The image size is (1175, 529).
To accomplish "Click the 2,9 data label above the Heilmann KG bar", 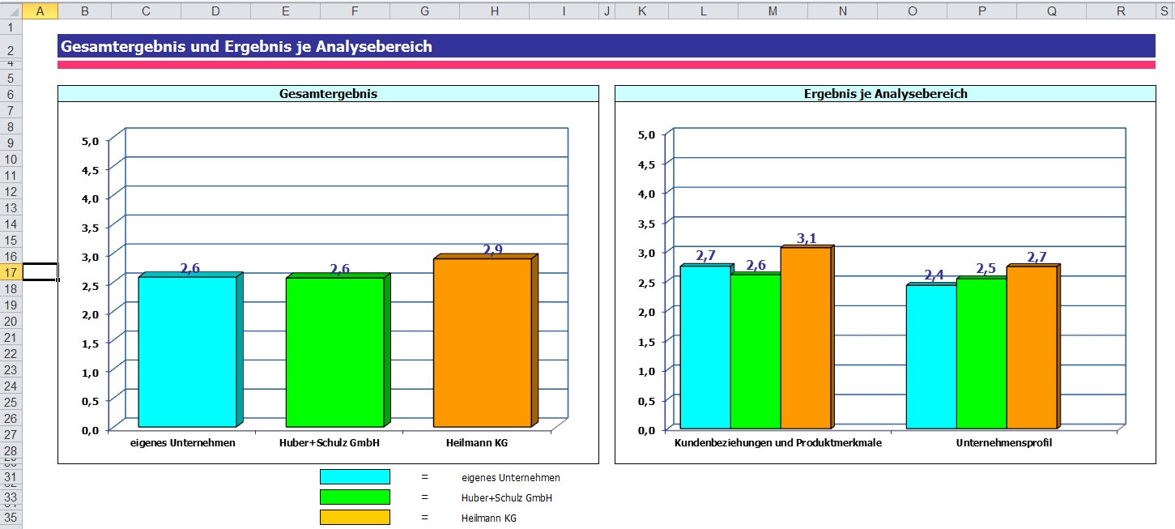I will tap(492, 250).
